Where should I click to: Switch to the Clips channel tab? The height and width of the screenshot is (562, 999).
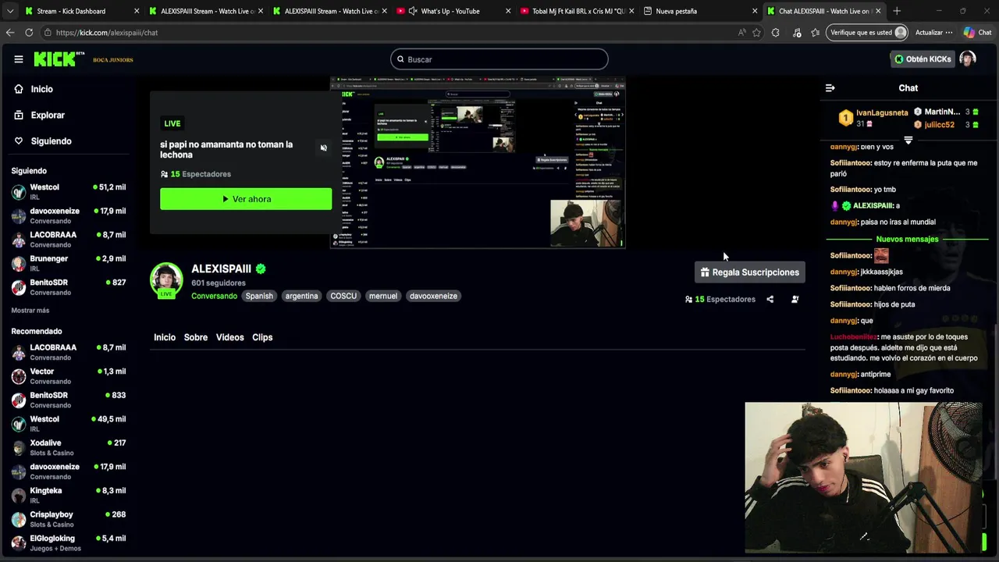coord(262,337)
